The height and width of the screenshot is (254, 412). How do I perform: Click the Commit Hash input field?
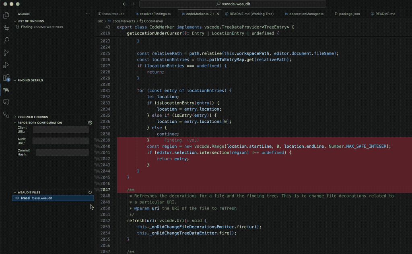click(x=62, y=152)
